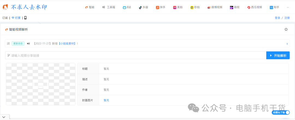The height and width of the screenshot is (120, 295).
Task: Click the speaker announcement icon
Action: click(x=28, y=44)
